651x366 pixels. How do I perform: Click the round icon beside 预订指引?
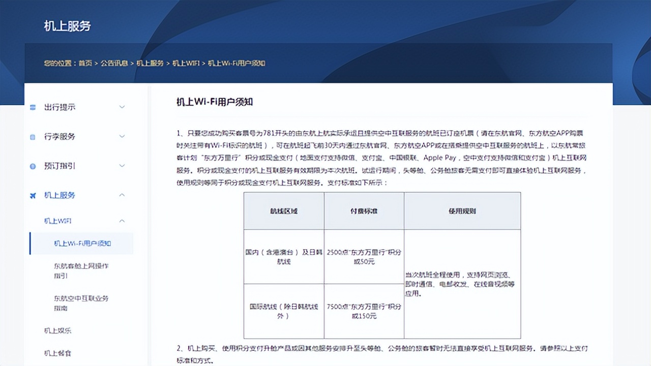33,166
